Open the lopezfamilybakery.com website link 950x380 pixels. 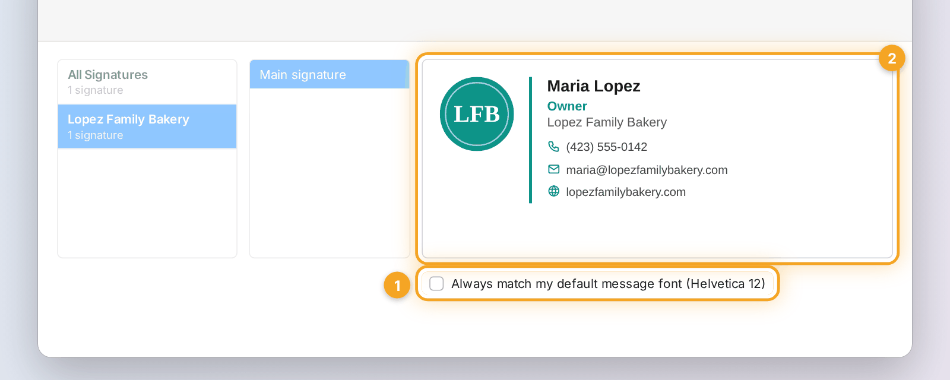[x=626, y=192]
